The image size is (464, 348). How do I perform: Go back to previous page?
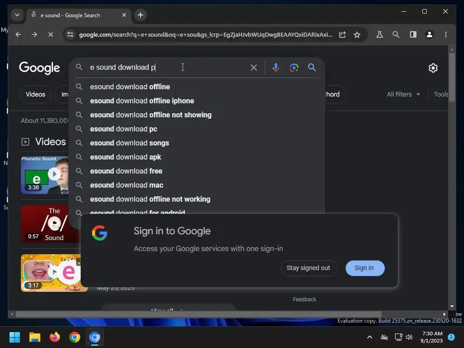coord(18,34)
